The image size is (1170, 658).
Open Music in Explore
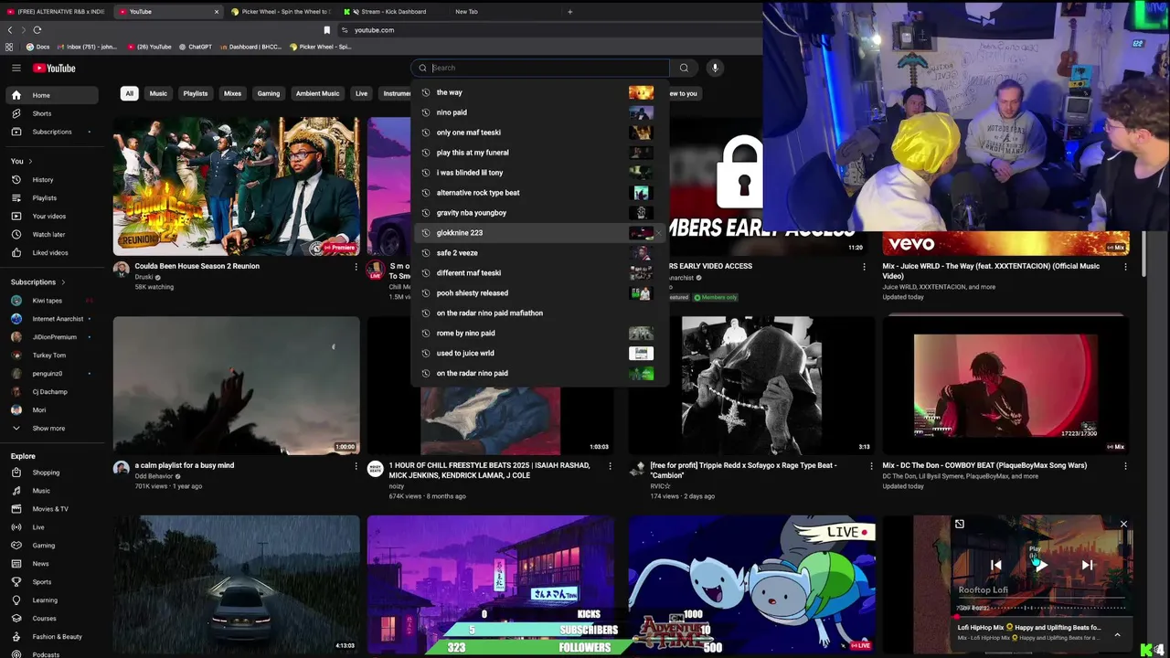click(x=51, y=491)
